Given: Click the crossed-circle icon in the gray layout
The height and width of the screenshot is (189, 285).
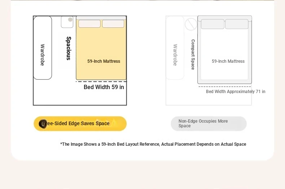Looking at the screenshot, I should [191, 24].
